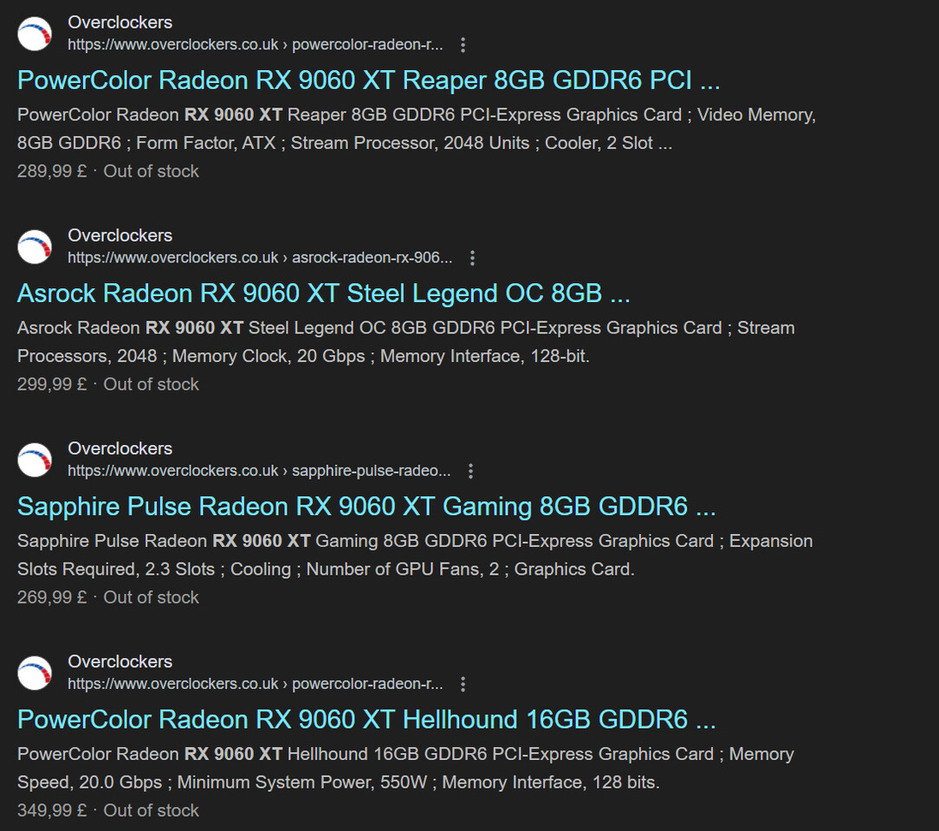This screenshot has height=831, width=939.
Task: Click Overclockers site name above Reaper result
Action: click(120, 23)
